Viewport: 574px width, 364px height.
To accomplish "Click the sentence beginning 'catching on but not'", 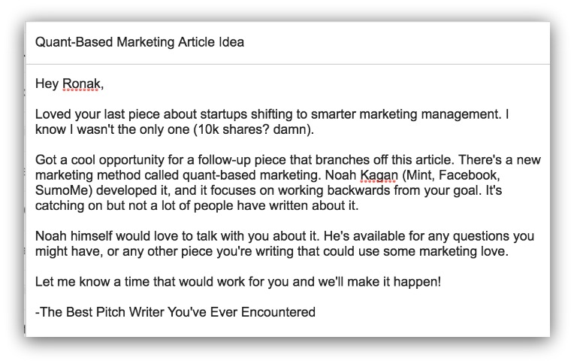I will (x=197, y=205).
